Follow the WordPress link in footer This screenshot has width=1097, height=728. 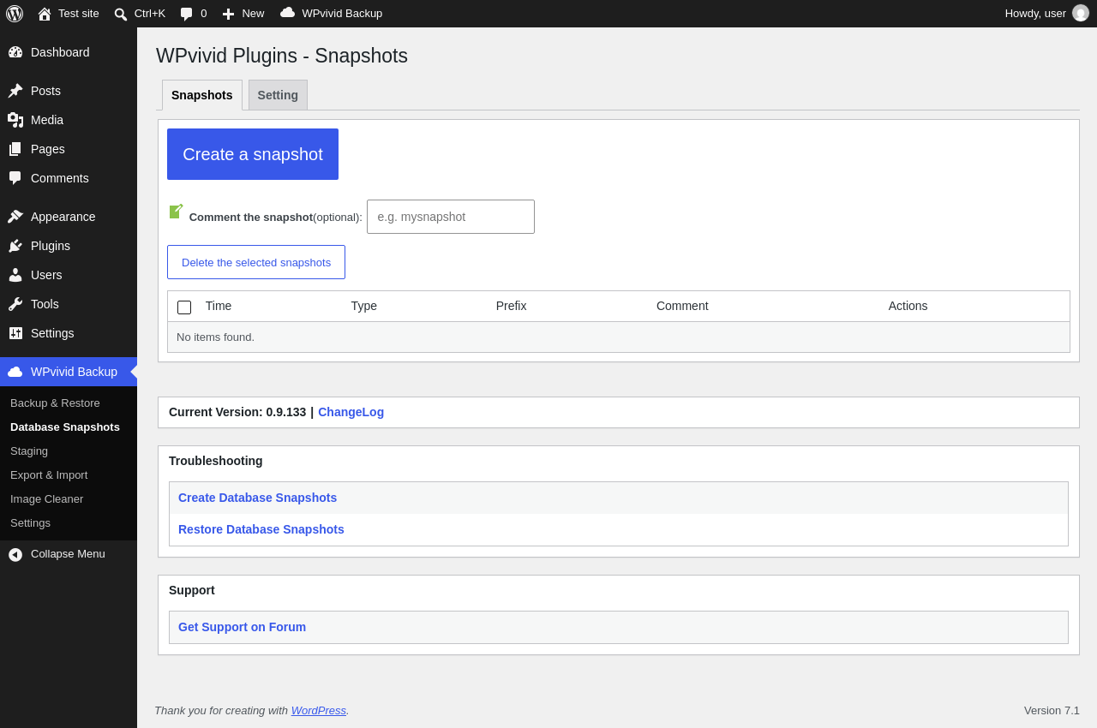pos(318,710)
